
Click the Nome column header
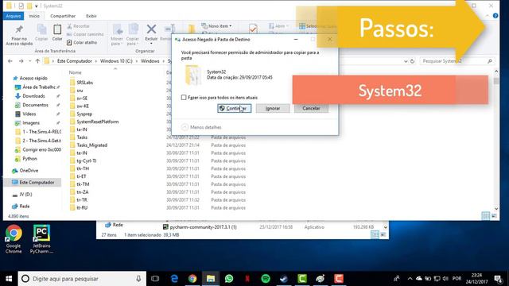75,72
